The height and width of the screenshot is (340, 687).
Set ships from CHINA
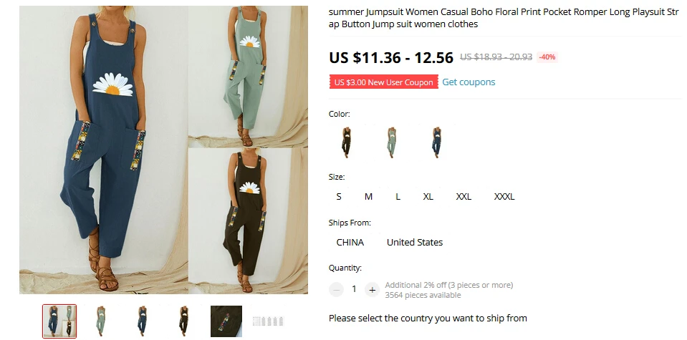350,242
